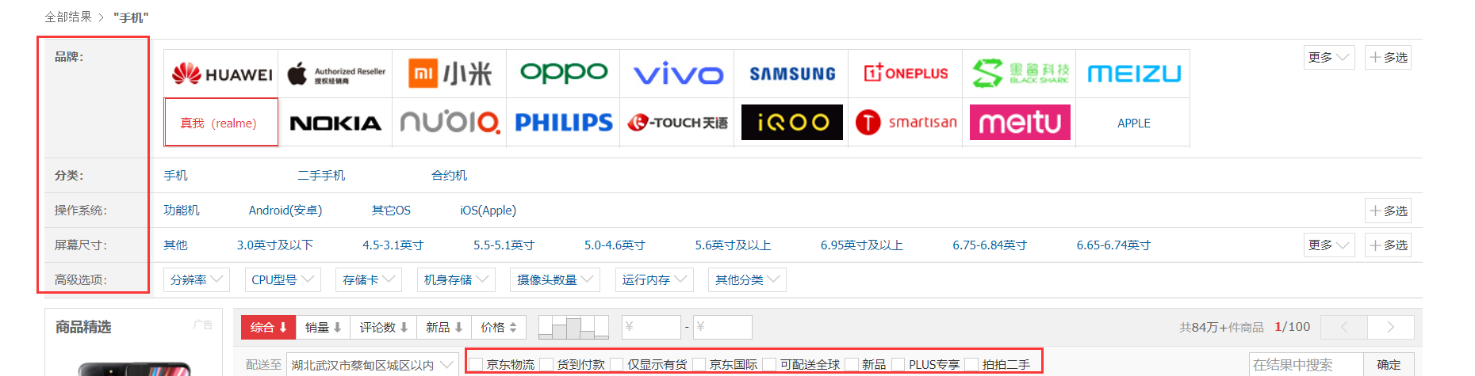This screenshot has width=1475, height=376.
Task: Open the CPU型号 dropdown
Action: [282, 279]
